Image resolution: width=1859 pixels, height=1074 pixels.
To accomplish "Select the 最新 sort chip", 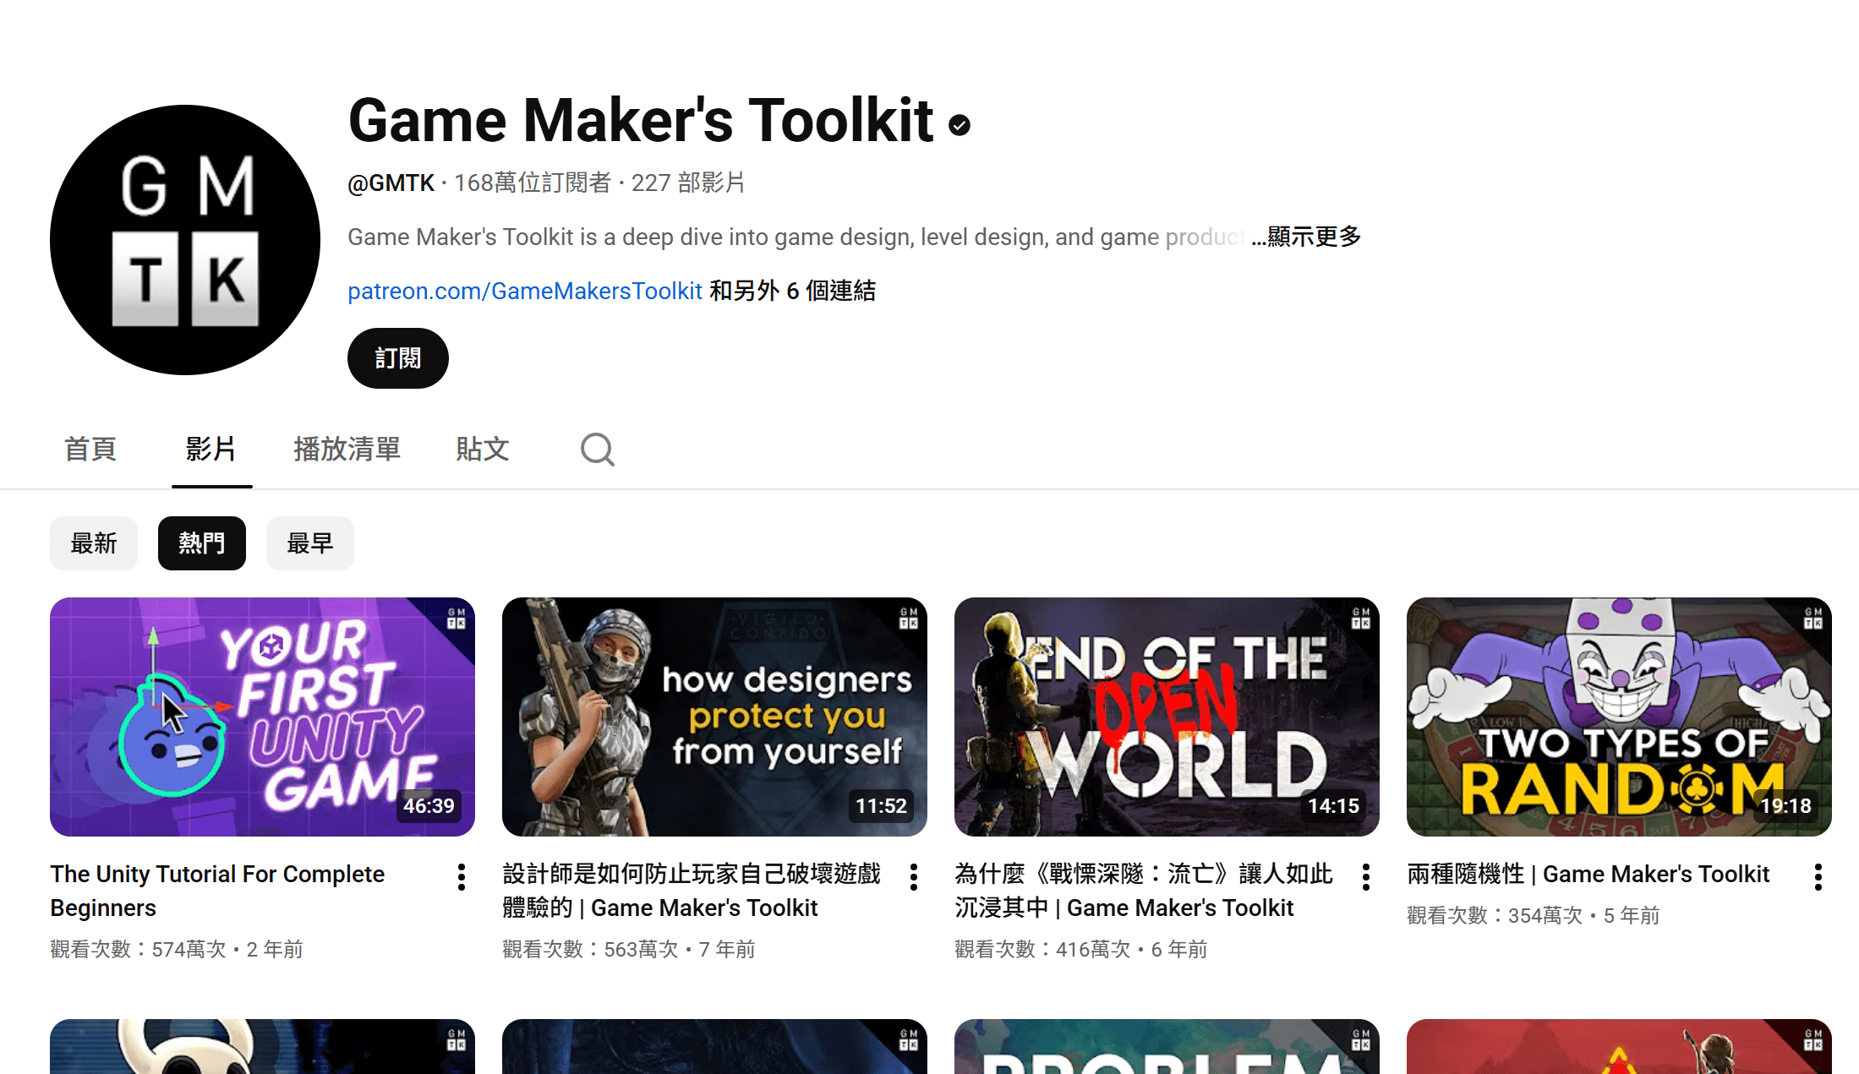I will 94,543.
